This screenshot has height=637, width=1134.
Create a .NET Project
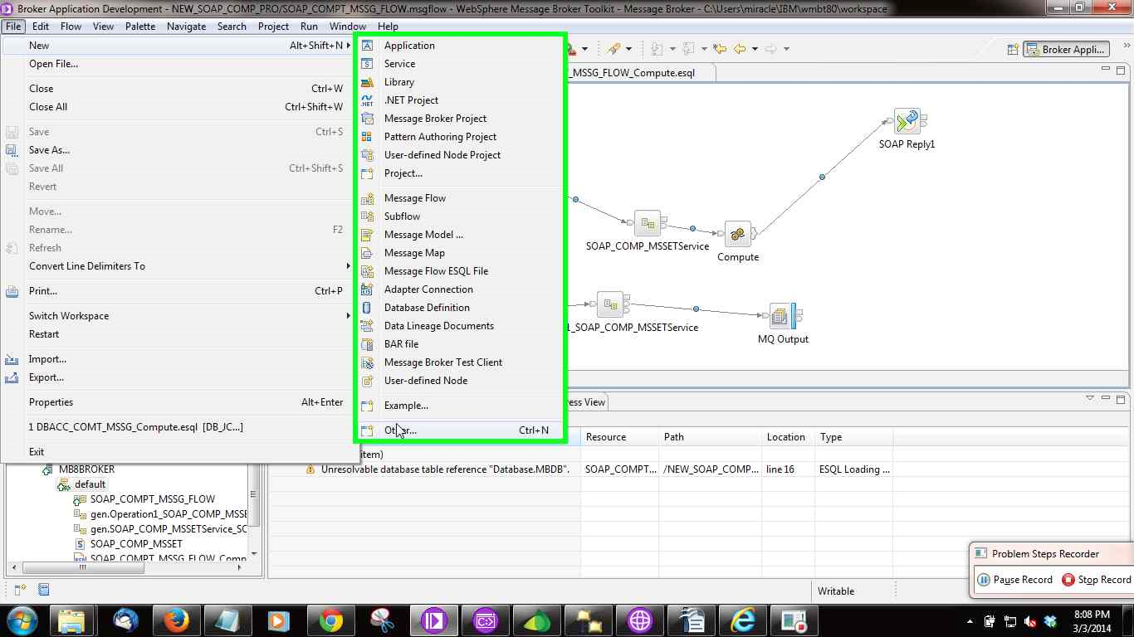pos(461,100)
